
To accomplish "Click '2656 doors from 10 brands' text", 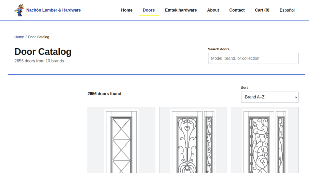I will [x=39, y=61].
